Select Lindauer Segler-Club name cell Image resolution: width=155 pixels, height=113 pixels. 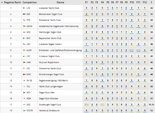coord(49,56)
